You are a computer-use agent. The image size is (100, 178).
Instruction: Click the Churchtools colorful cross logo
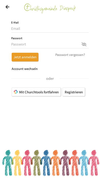pyautogui.click(x=16, y=92)
